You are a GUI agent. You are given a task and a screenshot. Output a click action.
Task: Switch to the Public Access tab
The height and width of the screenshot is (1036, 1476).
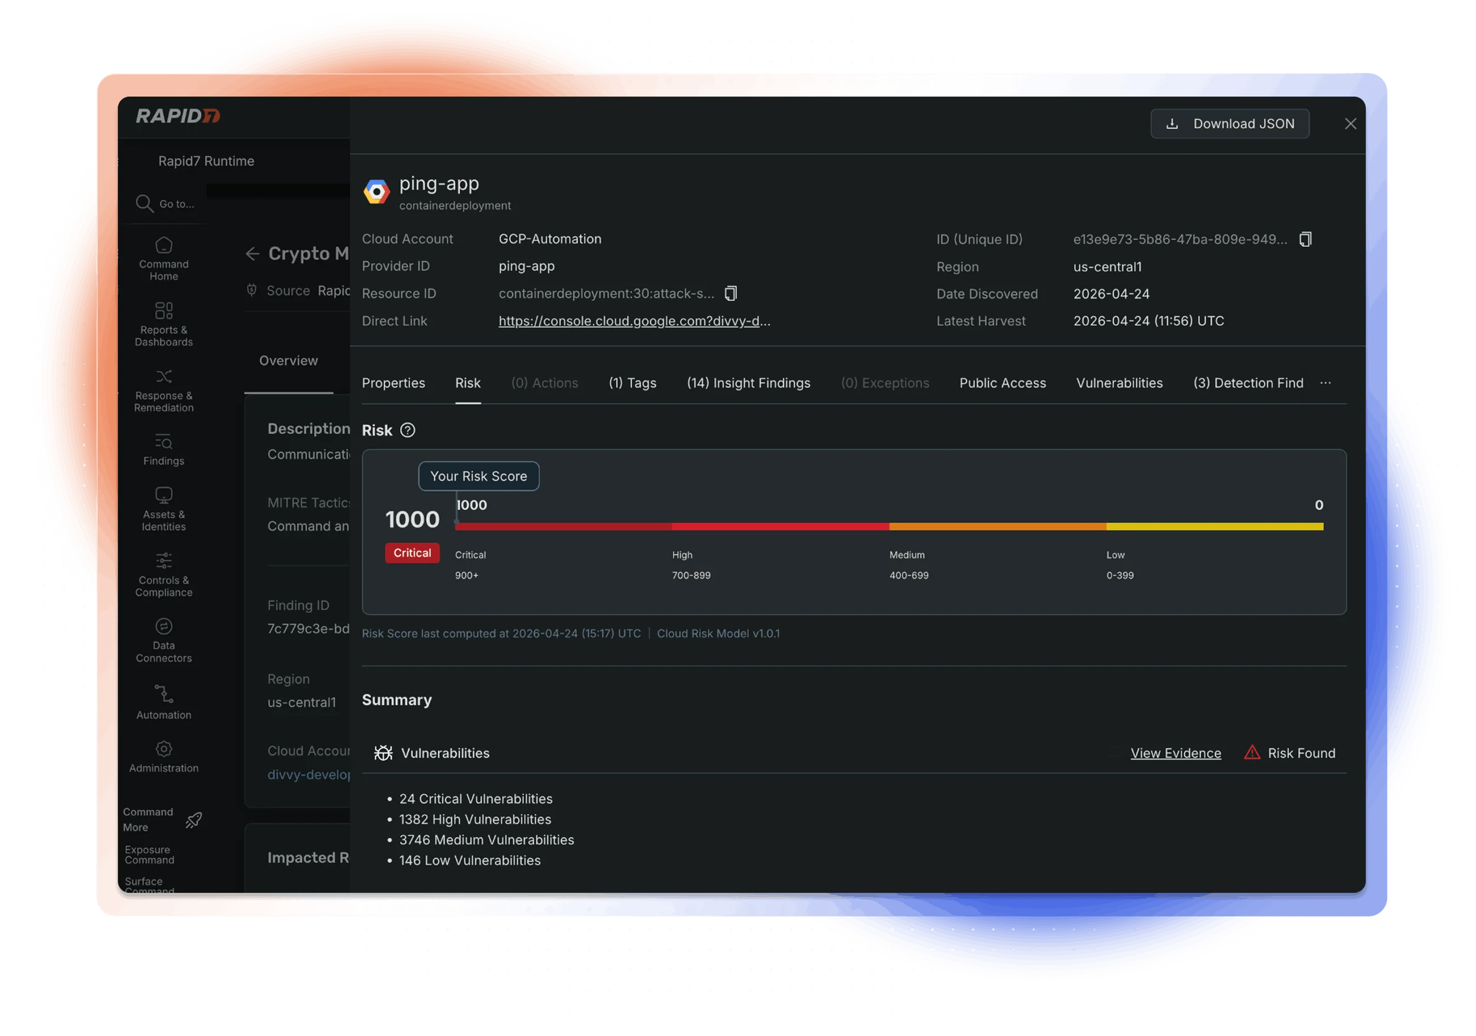click(x=1002, y=383)
